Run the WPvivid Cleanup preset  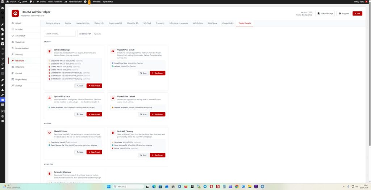click(94, 85)
